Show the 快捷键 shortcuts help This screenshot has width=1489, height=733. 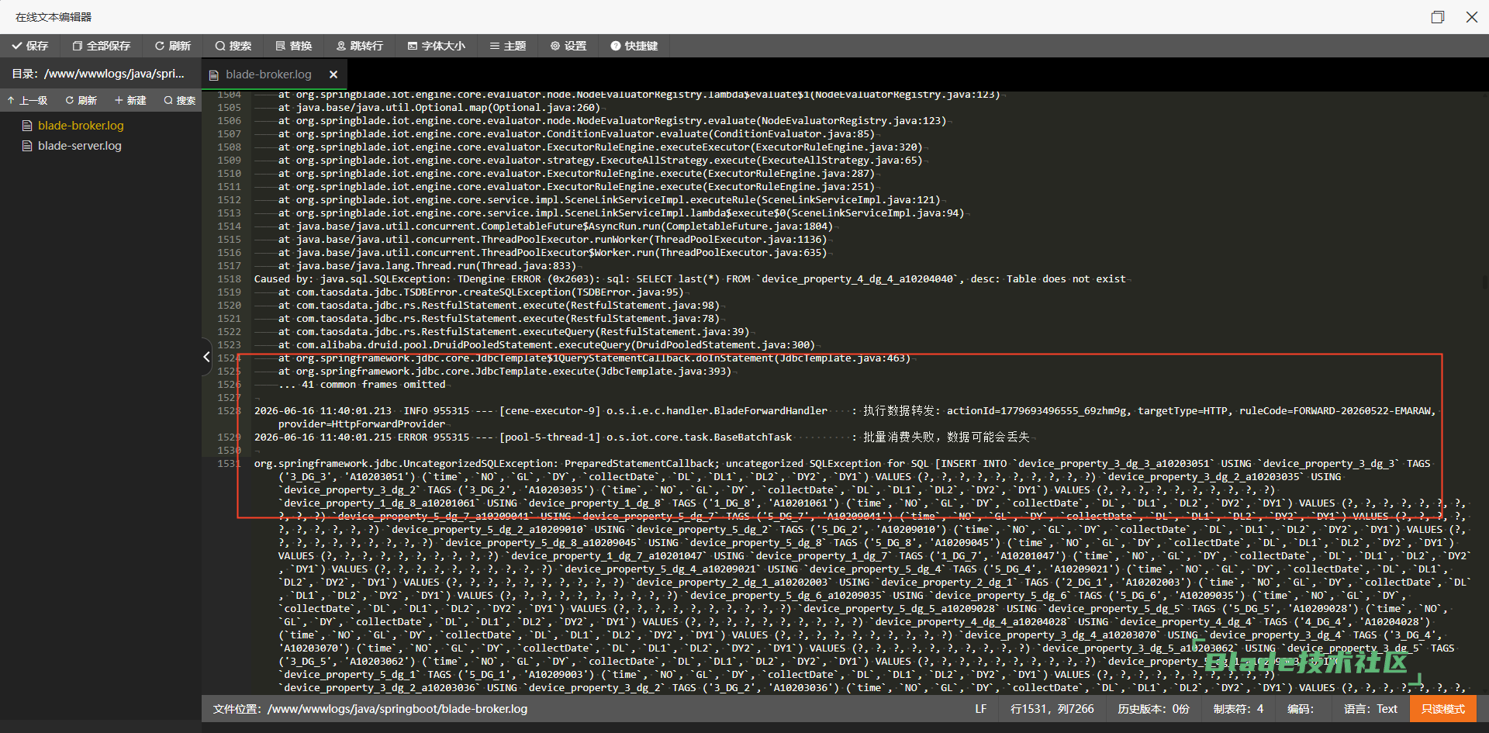[634, 46]
